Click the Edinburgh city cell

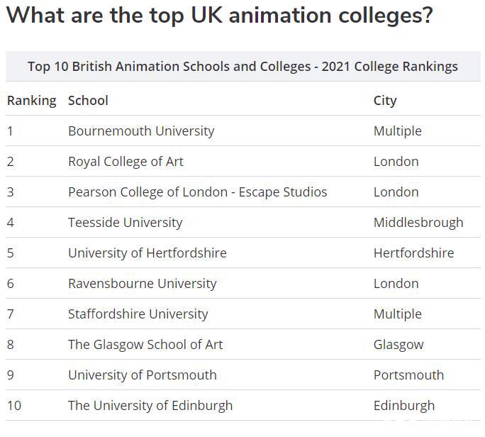point(404,406)
